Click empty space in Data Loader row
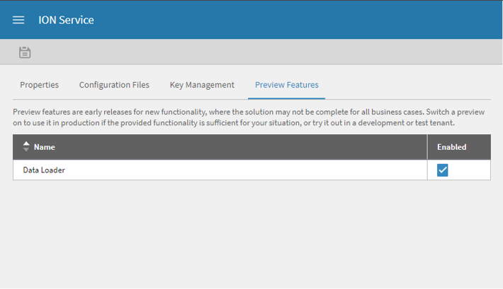 tap(248, 170)
